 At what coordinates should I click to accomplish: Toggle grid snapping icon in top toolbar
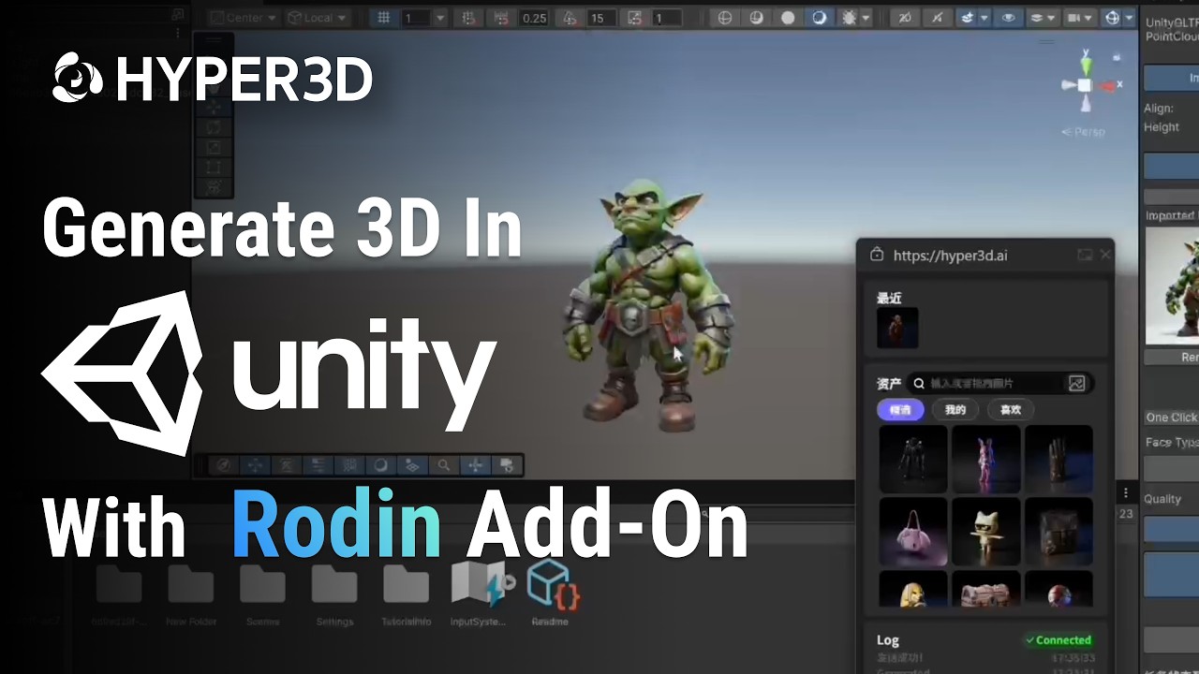point(468,17)
